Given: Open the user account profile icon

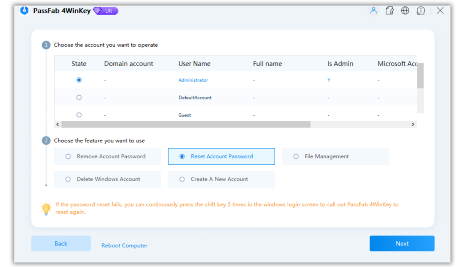Looking at the screenshot, I should pos(373,11).
